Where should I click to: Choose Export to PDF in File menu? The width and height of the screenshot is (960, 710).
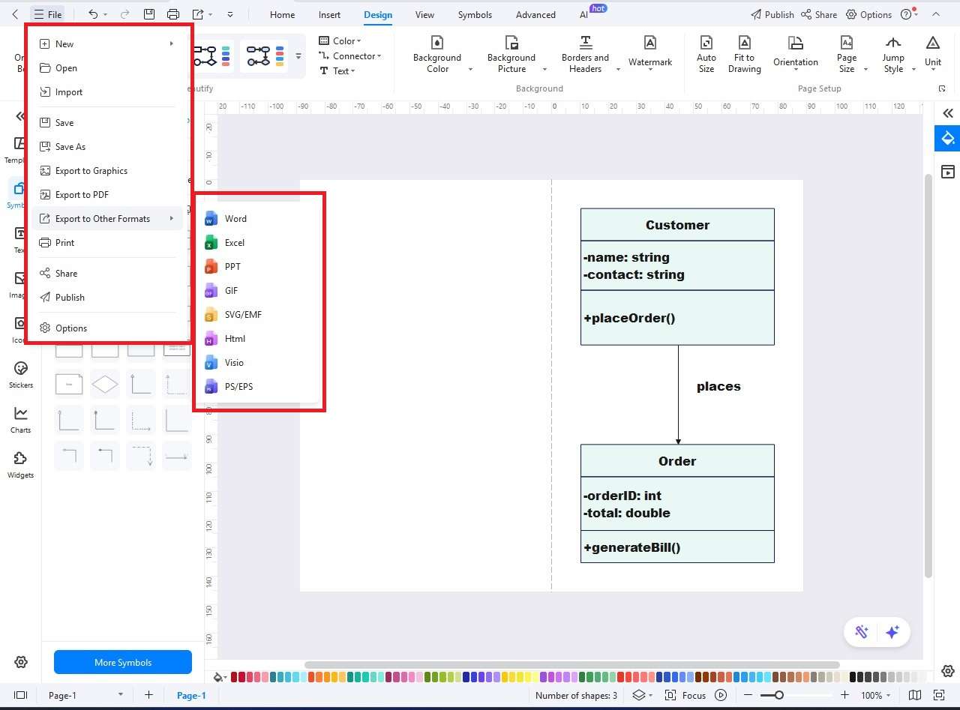tap(109, 195)
